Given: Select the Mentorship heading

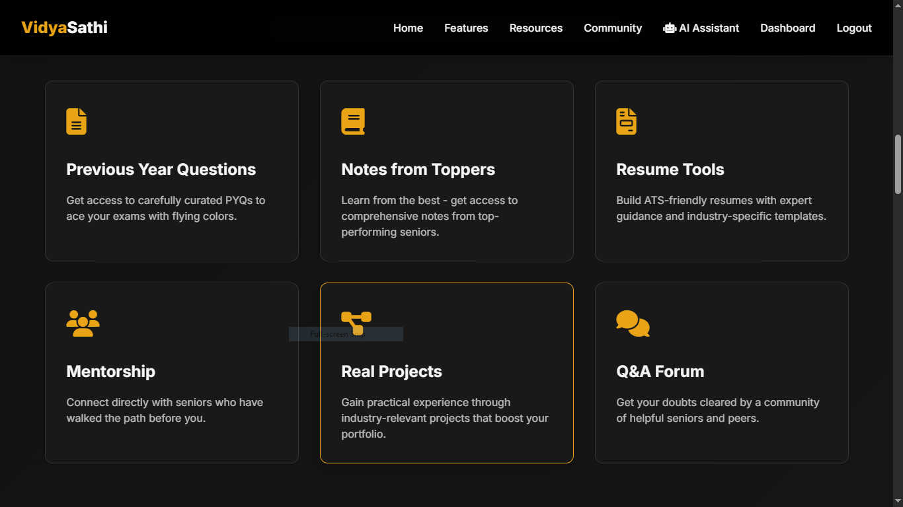Looking at the screenshot, I should [x=111, y=372].
